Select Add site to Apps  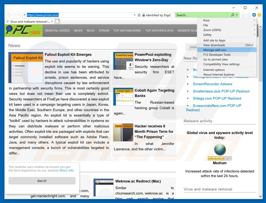point(227,40)
